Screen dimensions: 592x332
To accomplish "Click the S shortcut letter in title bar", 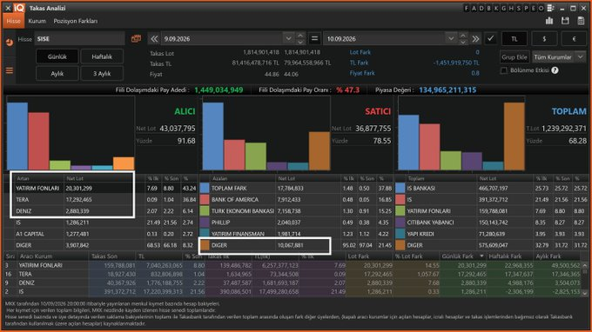I will (x=519, y=9).
